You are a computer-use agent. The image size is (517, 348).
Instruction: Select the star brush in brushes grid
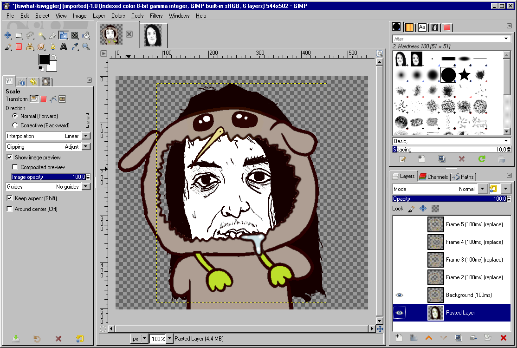pyautogui.click(x=464, y=75)
